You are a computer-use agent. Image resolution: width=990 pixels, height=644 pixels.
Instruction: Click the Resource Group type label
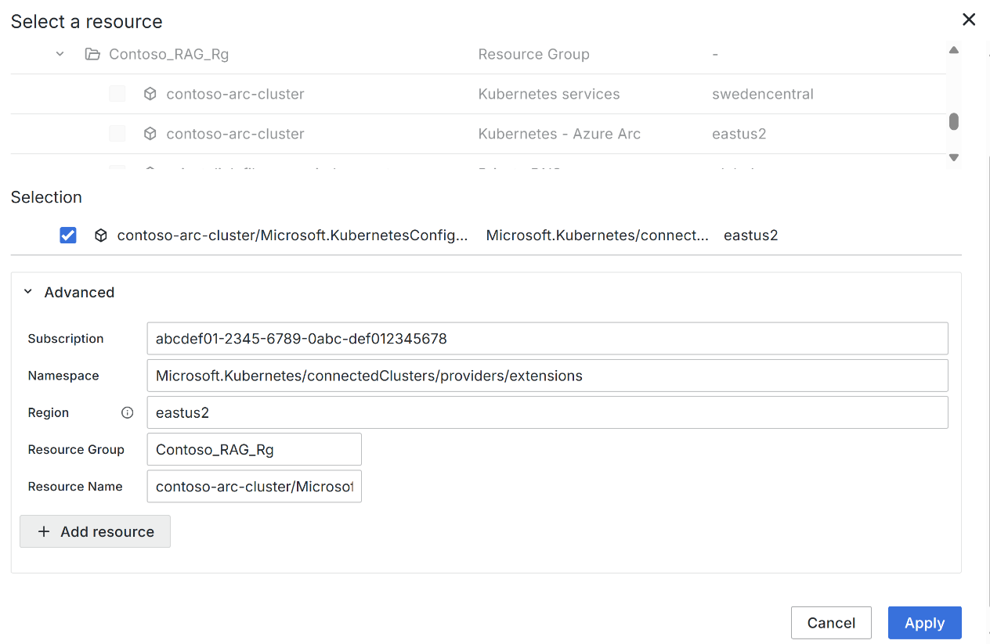[x=533, y=54]
